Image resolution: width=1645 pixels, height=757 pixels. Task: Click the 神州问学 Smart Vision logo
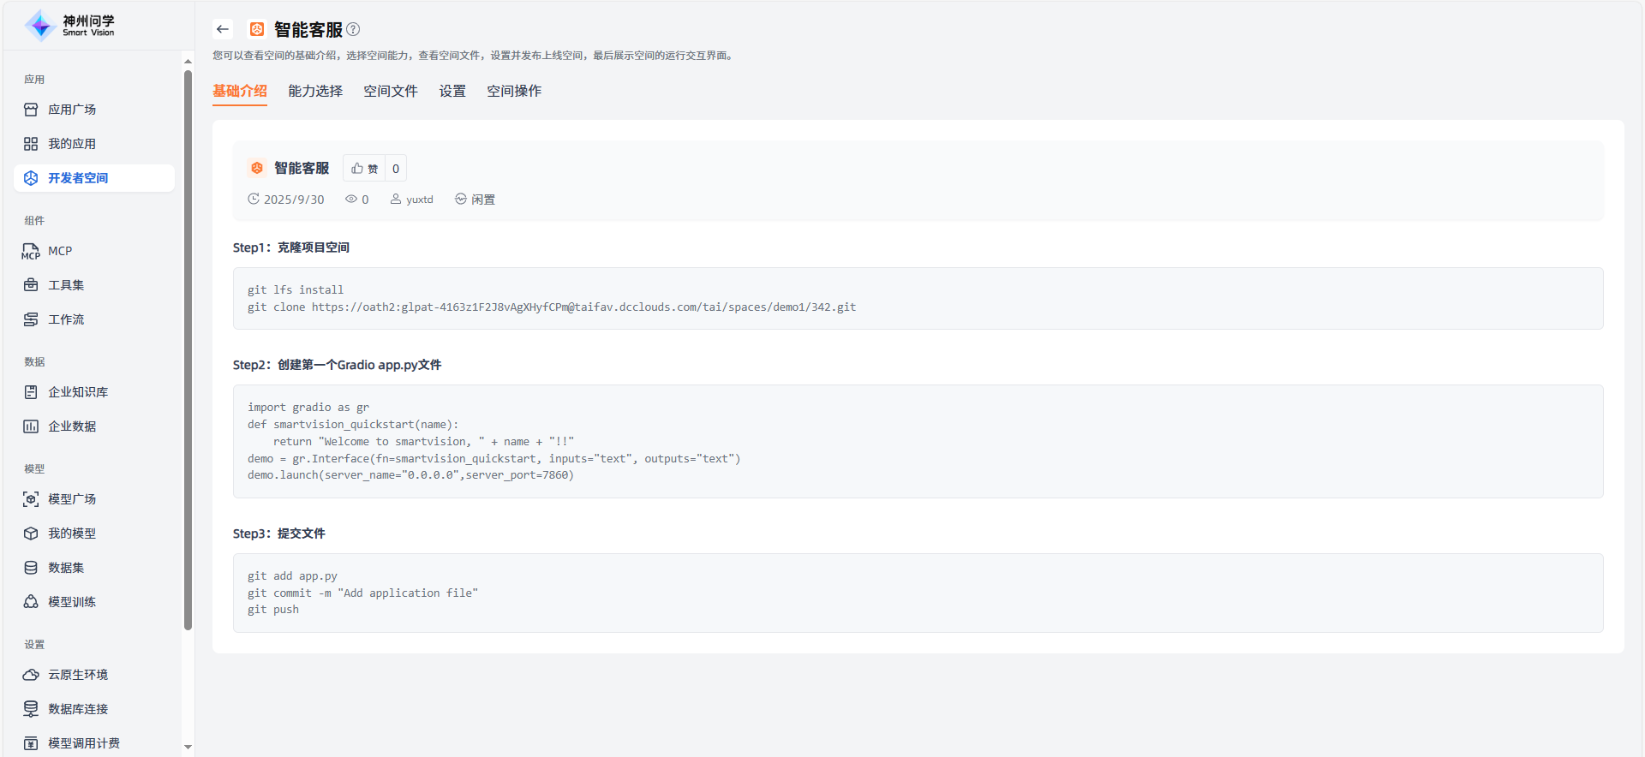click(70, 26)
